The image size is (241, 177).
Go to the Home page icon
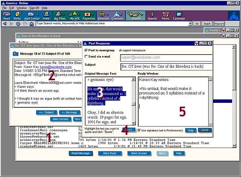tap(32, 24)
